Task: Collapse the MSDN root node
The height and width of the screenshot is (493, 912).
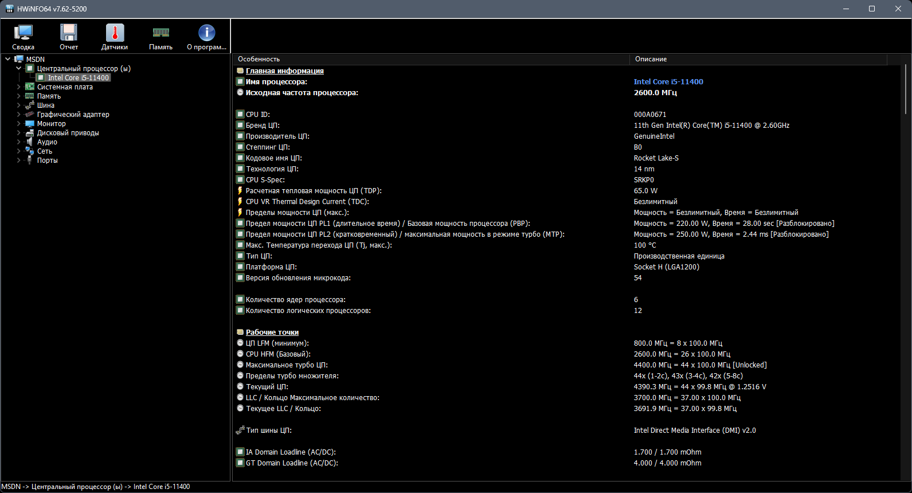Action: click(7, 59)
